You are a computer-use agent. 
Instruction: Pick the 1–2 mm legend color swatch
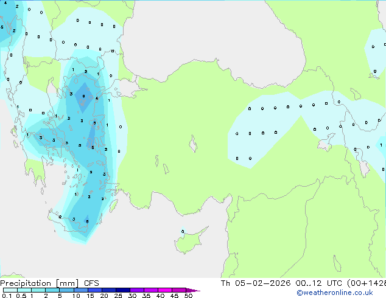tap(38, 290)
